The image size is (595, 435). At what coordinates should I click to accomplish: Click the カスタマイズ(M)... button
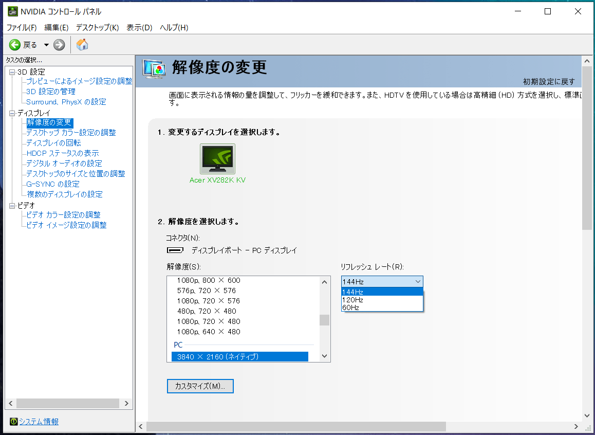200,386
